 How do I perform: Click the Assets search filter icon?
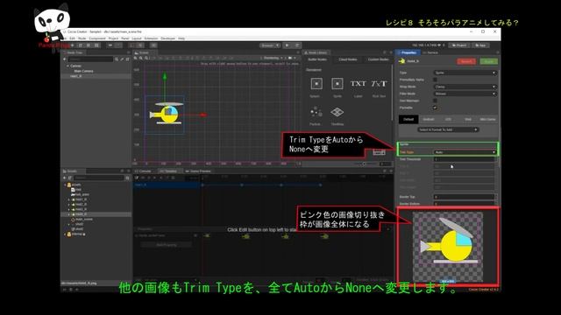coord(127,178)
